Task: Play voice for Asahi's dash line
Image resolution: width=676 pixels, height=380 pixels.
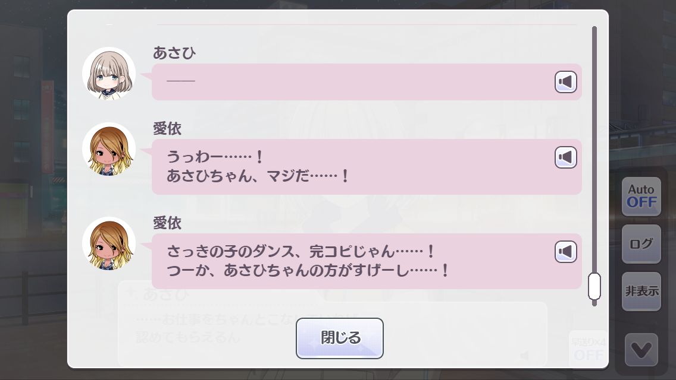Action: (566, 82)
